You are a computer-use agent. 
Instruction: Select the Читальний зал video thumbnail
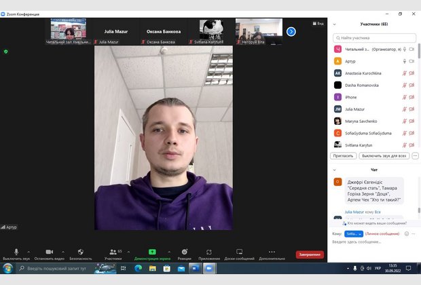69,31
